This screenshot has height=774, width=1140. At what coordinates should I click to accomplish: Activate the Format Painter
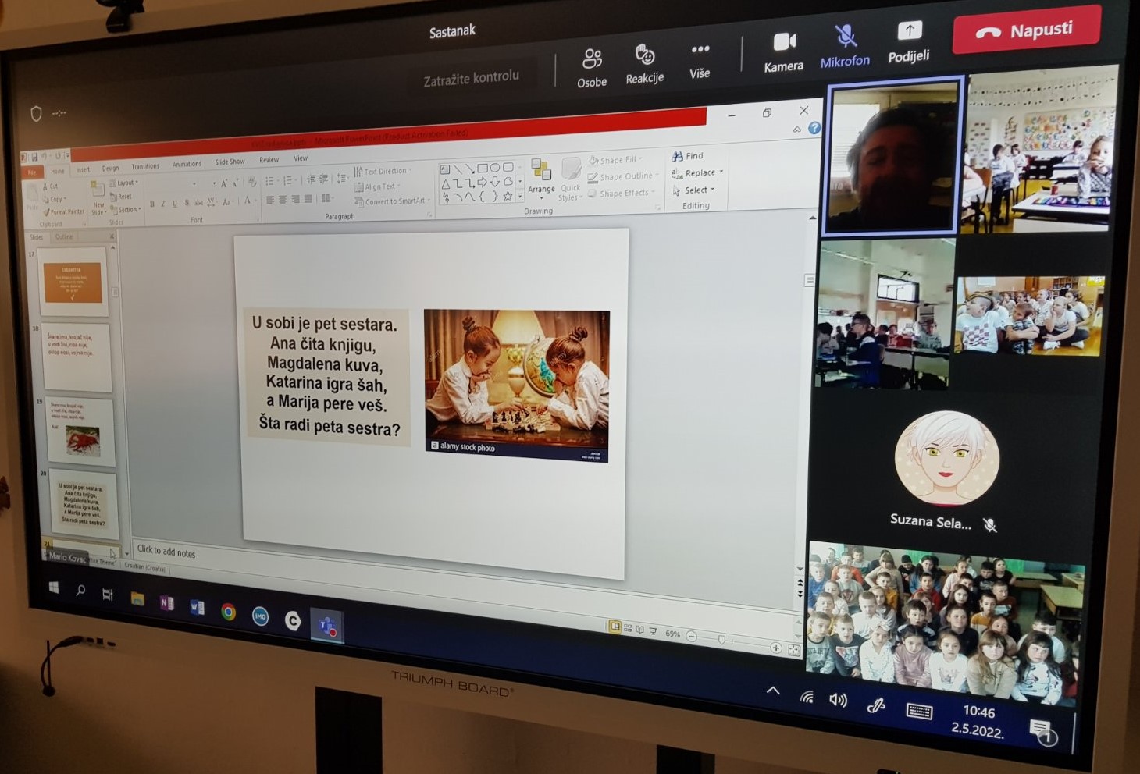tap(64, 211)
